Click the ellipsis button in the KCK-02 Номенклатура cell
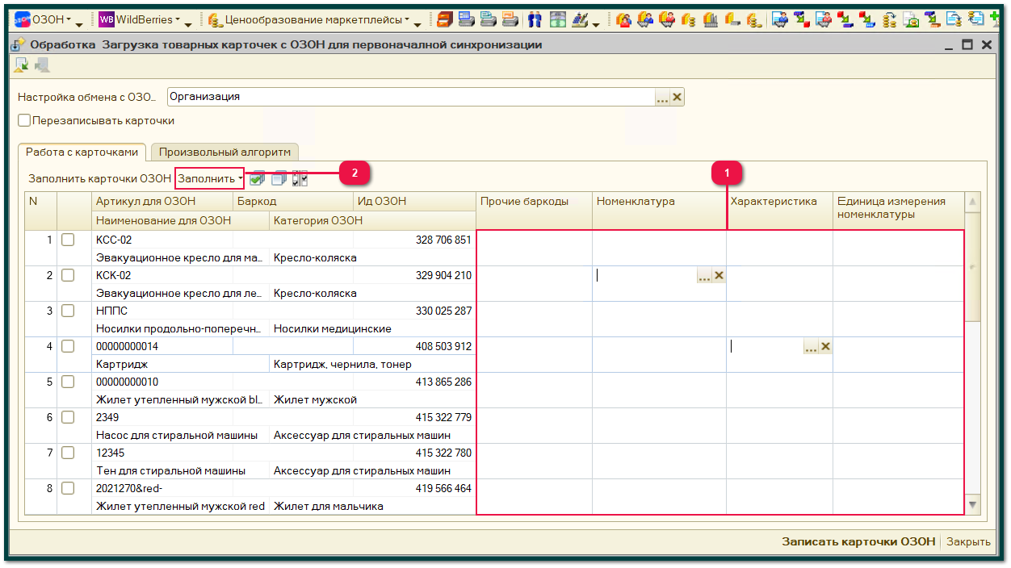The image size is (1011, 568). coord(704,276)
